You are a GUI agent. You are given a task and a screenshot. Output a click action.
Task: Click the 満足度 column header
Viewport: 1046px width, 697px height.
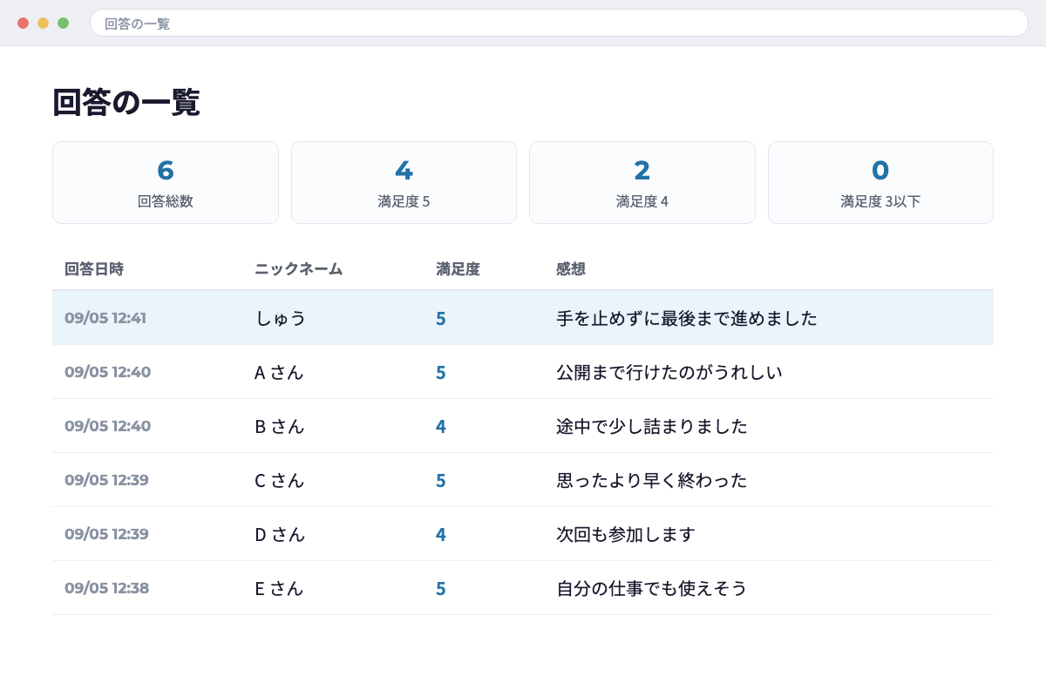pyautogui.click(x=458, y=269)
